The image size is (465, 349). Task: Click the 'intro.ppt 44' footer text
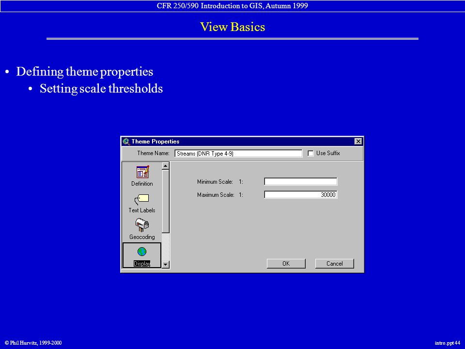(447, 343)
